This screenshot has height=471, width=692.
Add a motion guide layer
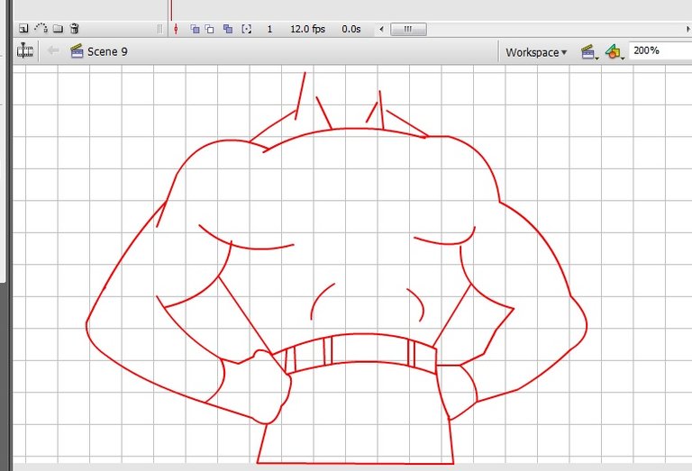pyautogui.click(x=41, y=28)
